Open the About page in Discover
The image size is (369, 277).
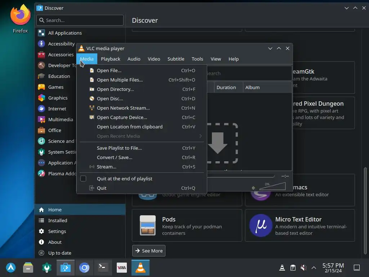coord(80,242)
